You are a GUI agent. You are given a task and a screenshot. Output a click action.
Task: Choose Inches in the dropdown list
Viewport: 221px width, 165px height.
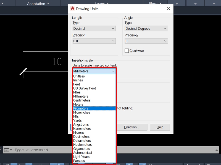click(94, 80)
